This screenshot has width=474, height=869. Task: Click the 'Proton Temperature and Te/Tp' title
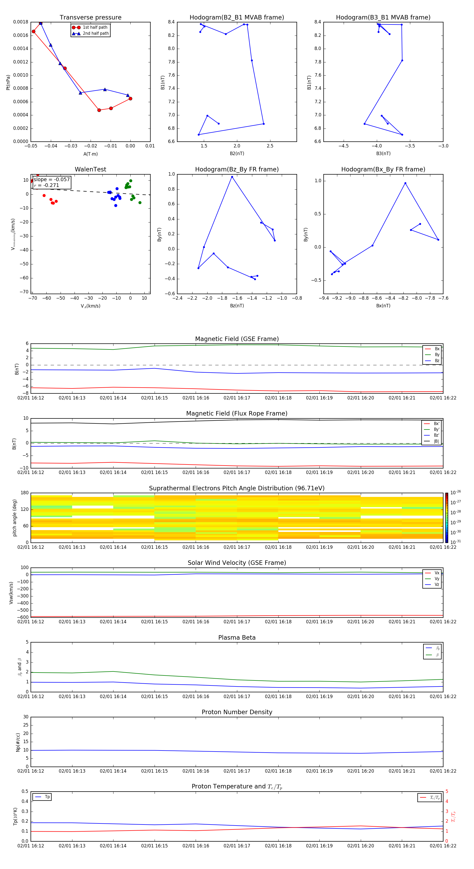tap(237, 787)
